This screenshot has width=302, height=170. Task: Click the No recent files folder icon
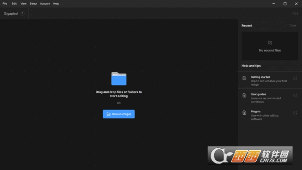coord(270,42)
